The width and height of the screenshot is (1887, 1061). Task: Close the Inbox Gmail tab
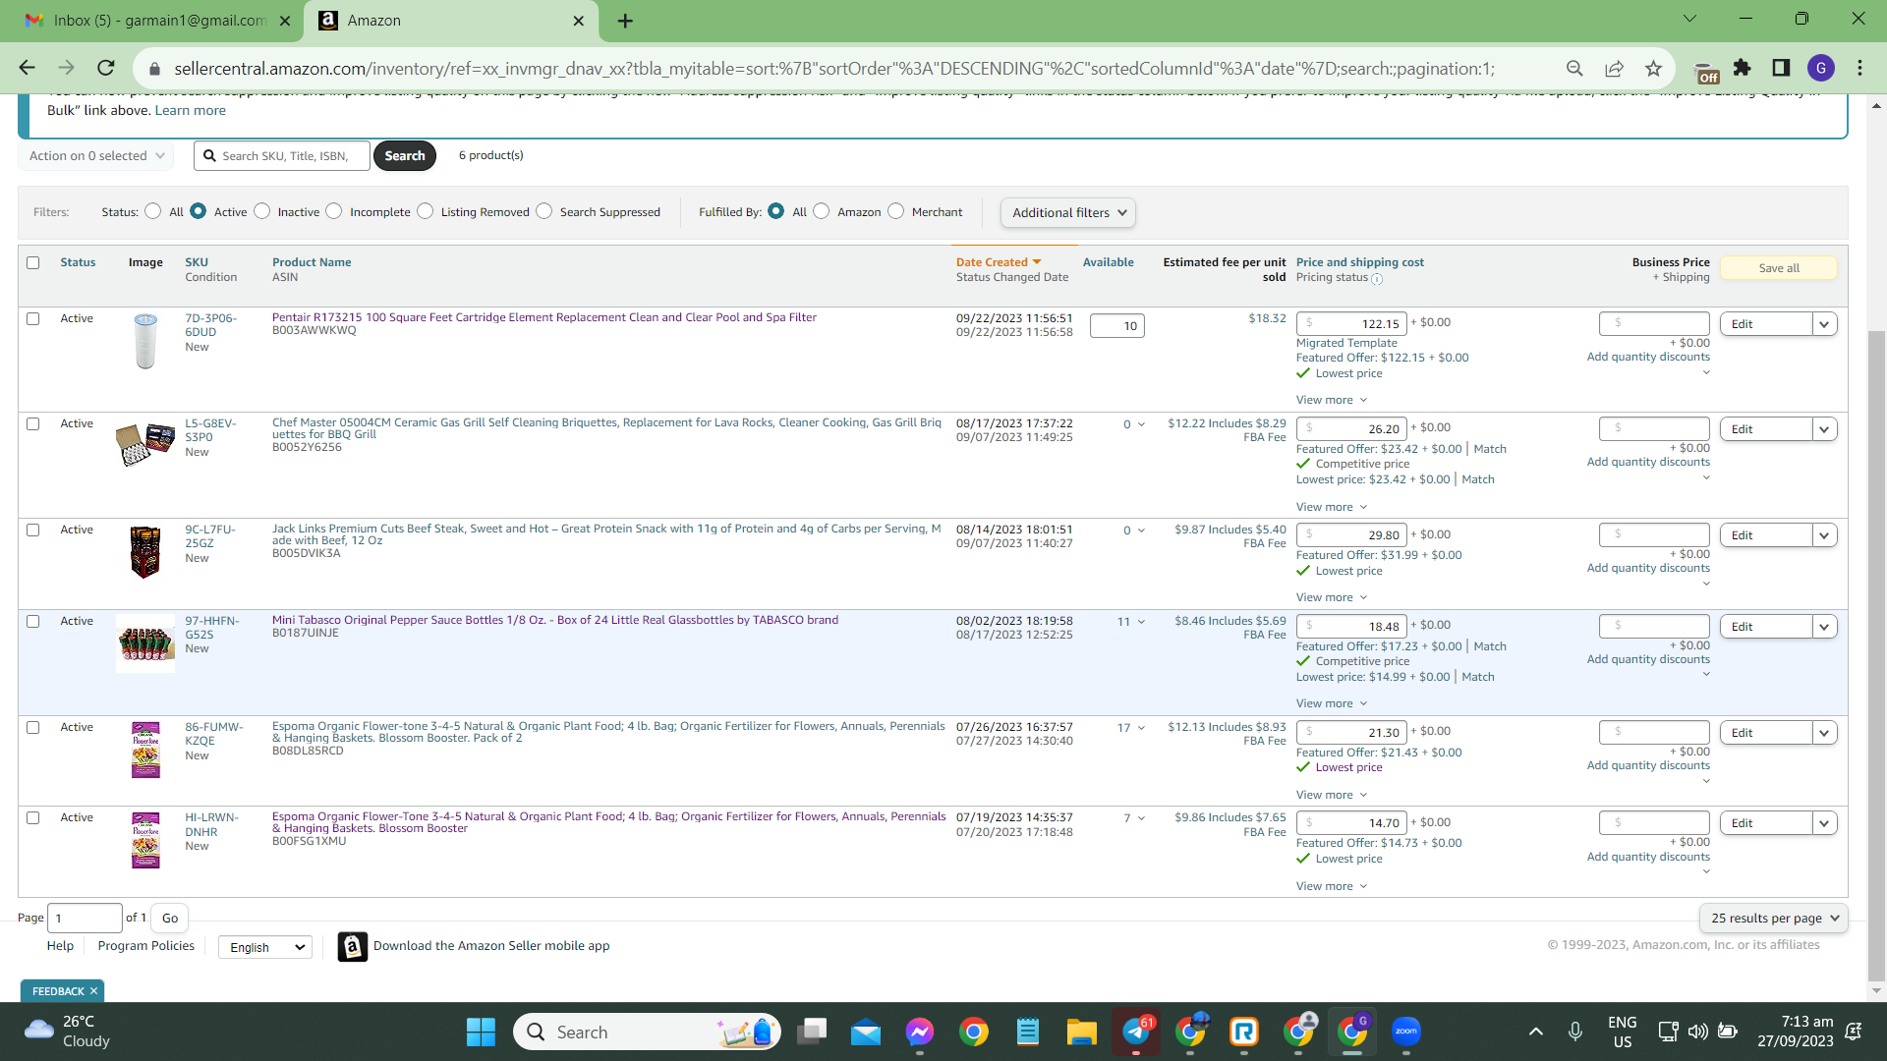[285, 21]
